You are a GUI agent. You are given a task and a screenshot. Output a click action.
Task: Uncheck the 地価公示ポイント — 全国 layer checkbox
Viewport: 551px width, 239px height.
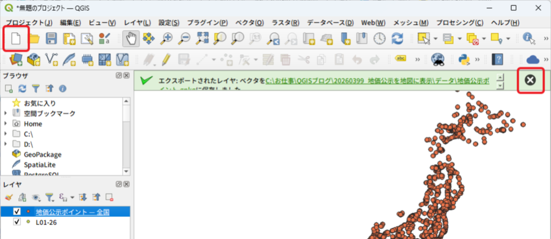pos(17,212)
